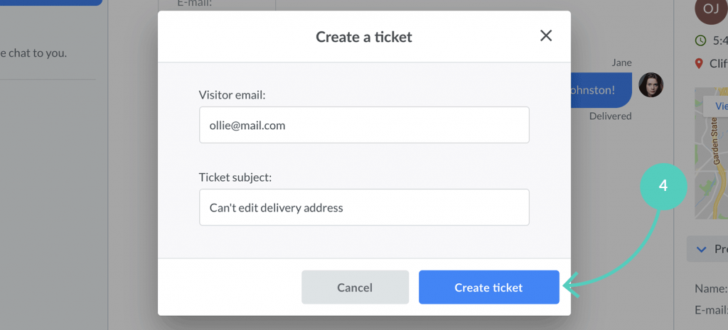728x330 pixels.
Task: Click the Ticket subject label
Action: coord(235,177)
